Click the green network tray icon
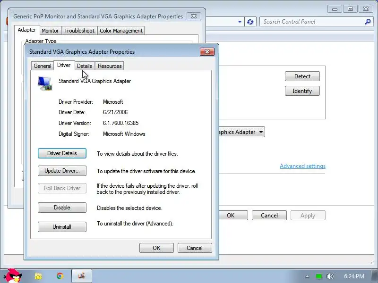 point(318,276)
